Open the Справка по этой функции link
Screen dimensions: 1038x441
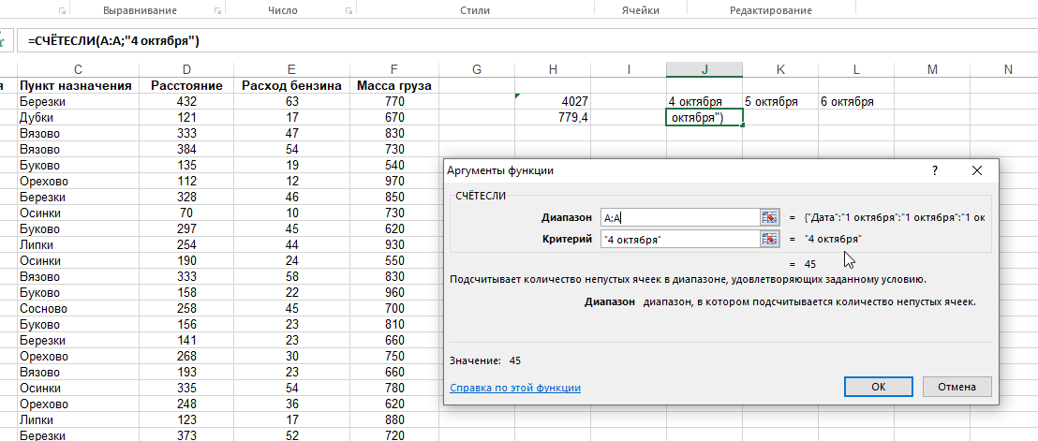tap(515, 389)
